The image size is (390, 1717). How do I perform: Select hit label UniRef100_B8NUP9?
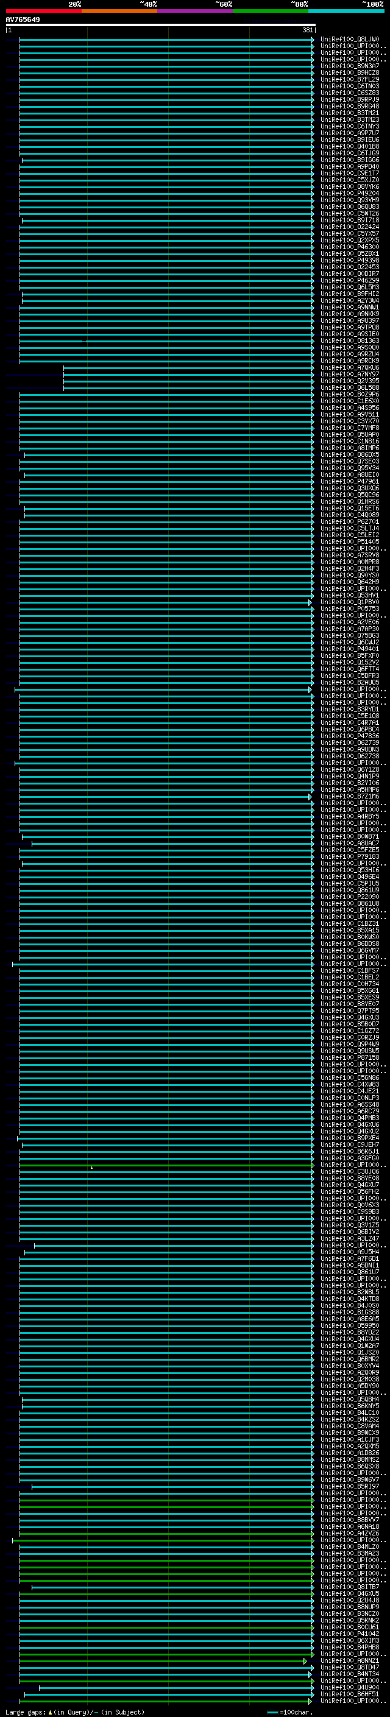(349, 1607)
